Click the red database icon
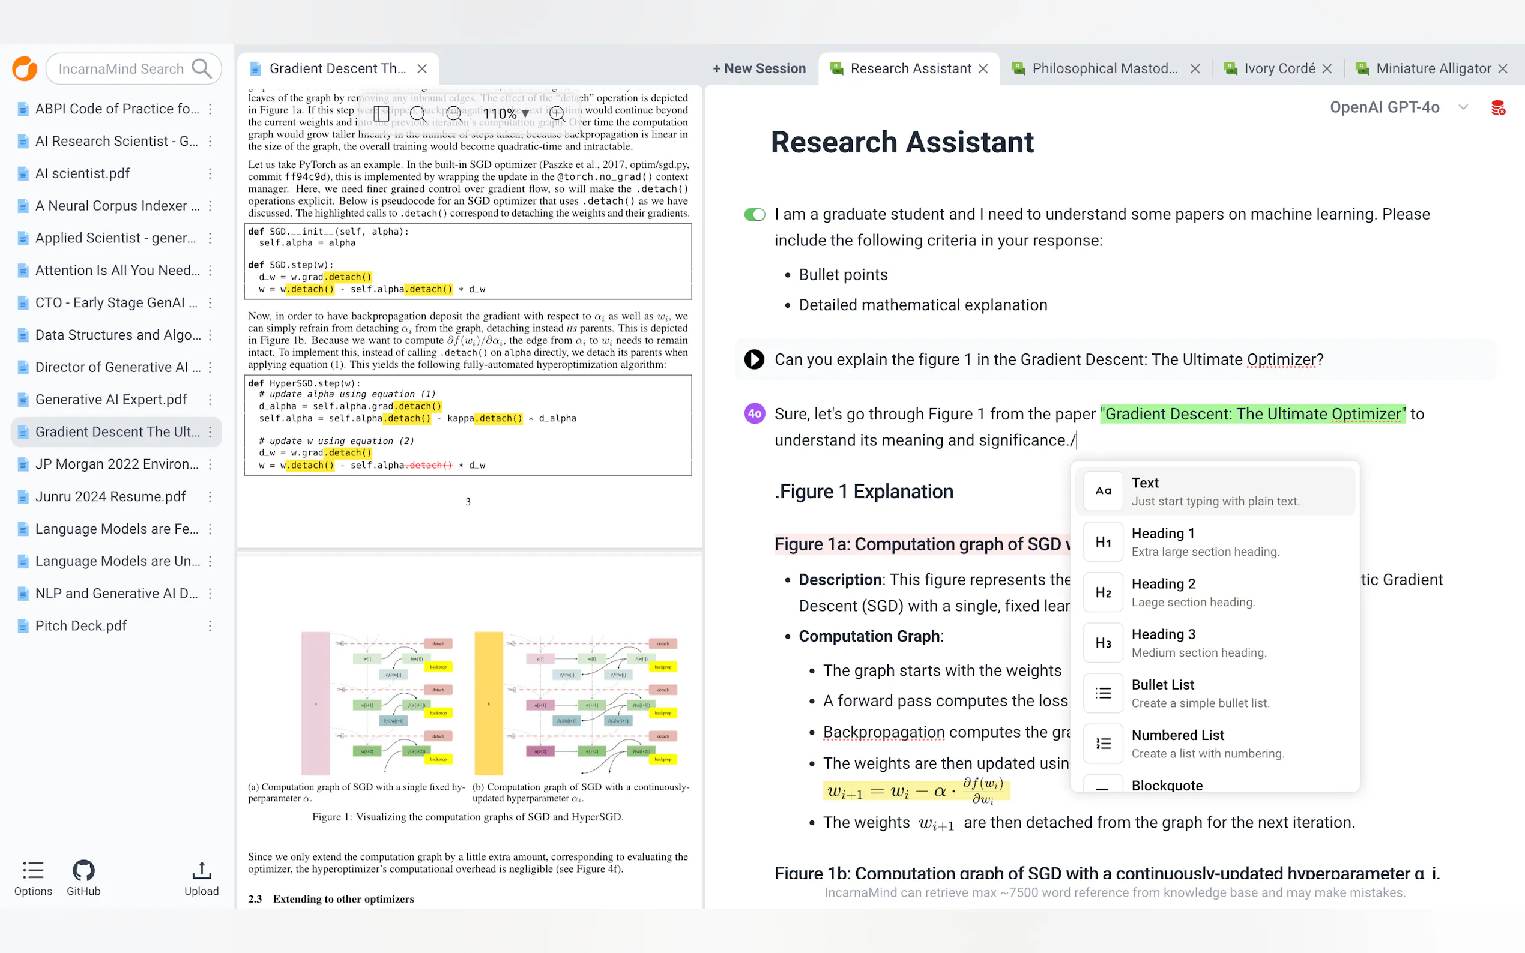Image resolution: width=1525 pixels, height=953 pixels. (x=1498, y=108)
